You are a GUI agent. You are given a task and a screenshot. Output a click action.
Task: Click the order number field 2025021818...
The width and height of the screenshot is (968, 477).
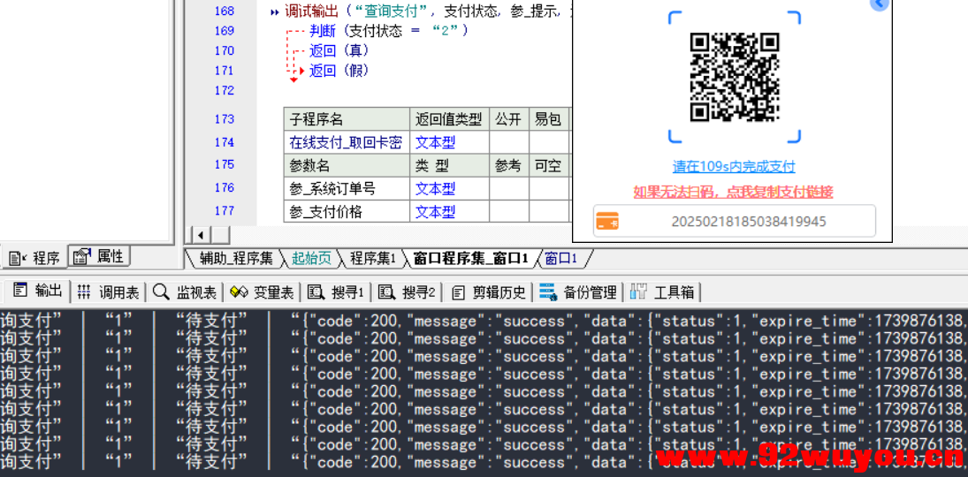pos(748,221)
